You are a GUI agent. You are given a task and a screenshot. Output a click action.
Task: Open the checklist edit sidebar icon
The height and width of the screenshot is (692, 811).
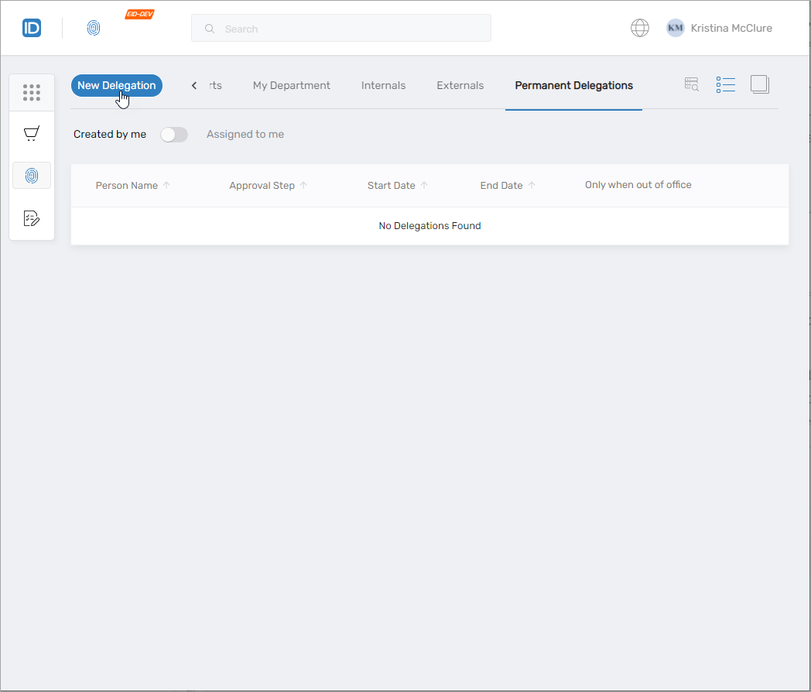[32, 218]
